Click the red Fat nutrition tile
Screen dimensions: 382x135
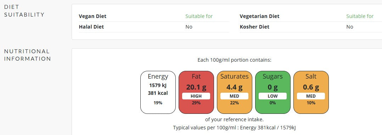click(196, 92)
